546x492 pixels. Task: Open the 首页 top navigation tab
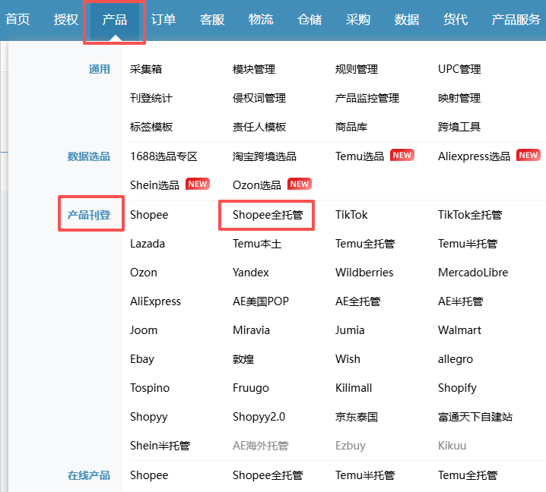click(17, 19)
